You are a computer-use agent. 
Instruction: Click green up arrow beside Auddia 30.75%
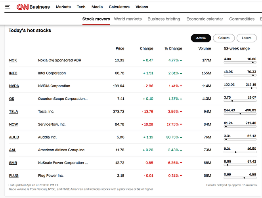point(181,137)
